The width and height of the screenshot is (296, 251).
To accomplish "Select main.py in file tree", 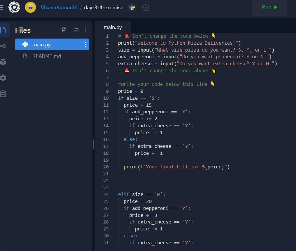I will pos(52,45).
